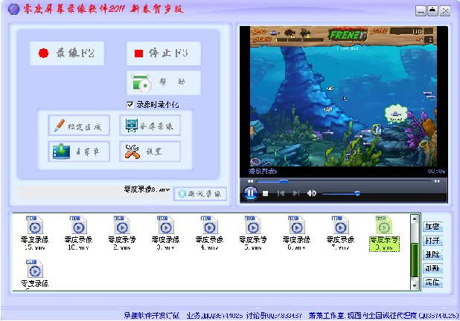This screenshot has width=460, height=321.
Task: Skip to next track in player
Action: click(296, 194)
